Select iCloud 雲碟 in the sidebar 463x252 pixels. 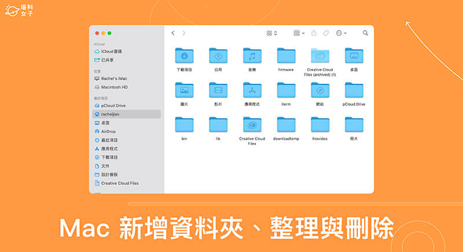[x=112, y=51]
